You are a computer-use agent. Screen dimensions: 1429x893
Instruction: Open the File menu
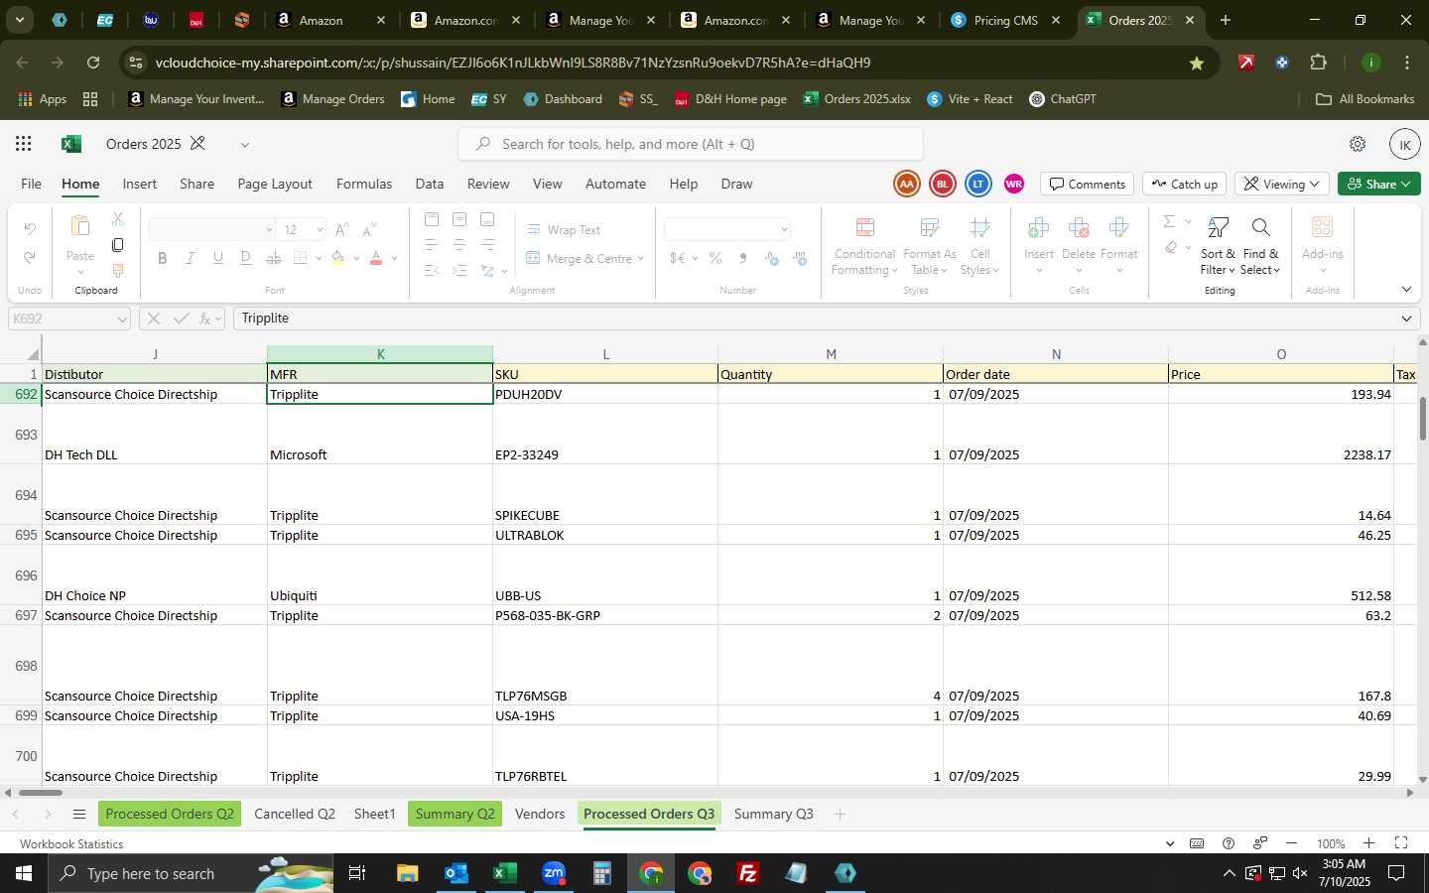click(32, 184)
